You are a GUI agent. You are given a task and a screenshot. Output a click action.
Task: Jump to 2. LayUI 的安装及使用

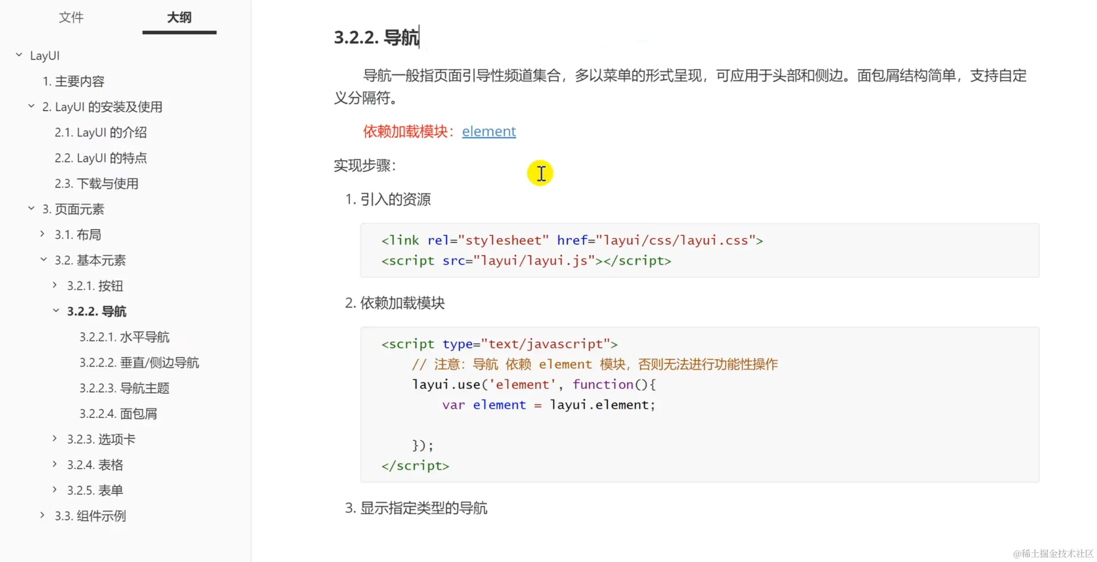tap(102, 107)
